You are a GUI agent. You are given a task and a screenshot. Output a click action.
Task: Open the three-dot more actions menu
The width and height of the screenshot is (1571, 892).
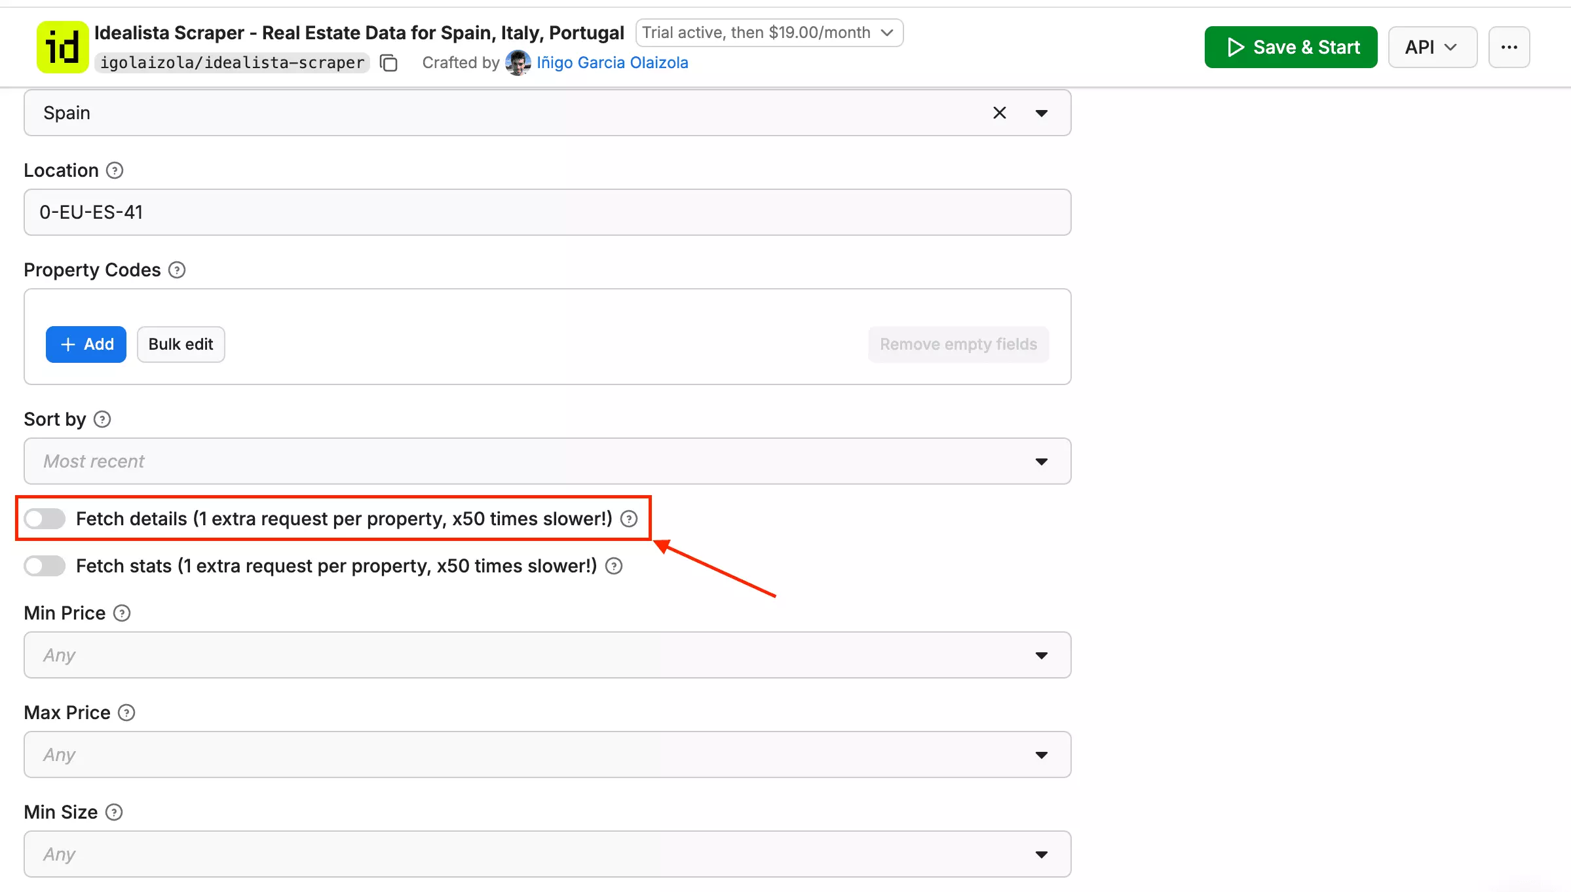click(1509, 47)
